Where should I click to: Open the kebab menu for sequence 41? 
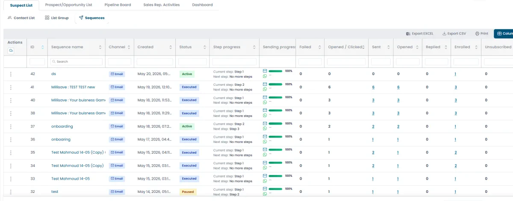(11, 87)
